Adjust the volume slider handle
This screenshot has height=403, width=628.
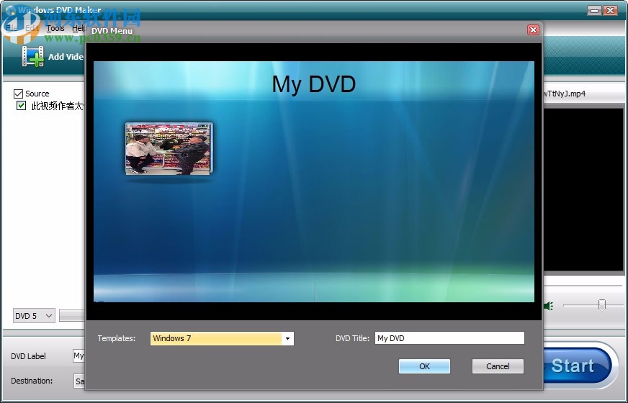click(601, 305)
